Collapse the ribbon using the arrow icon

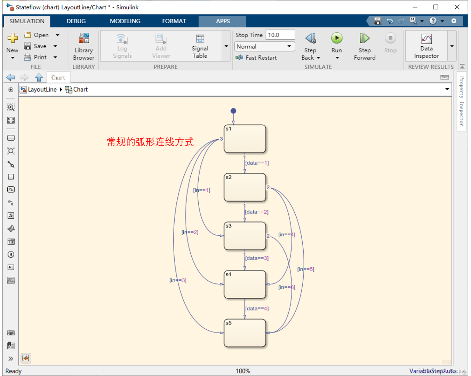pos(462,66)
